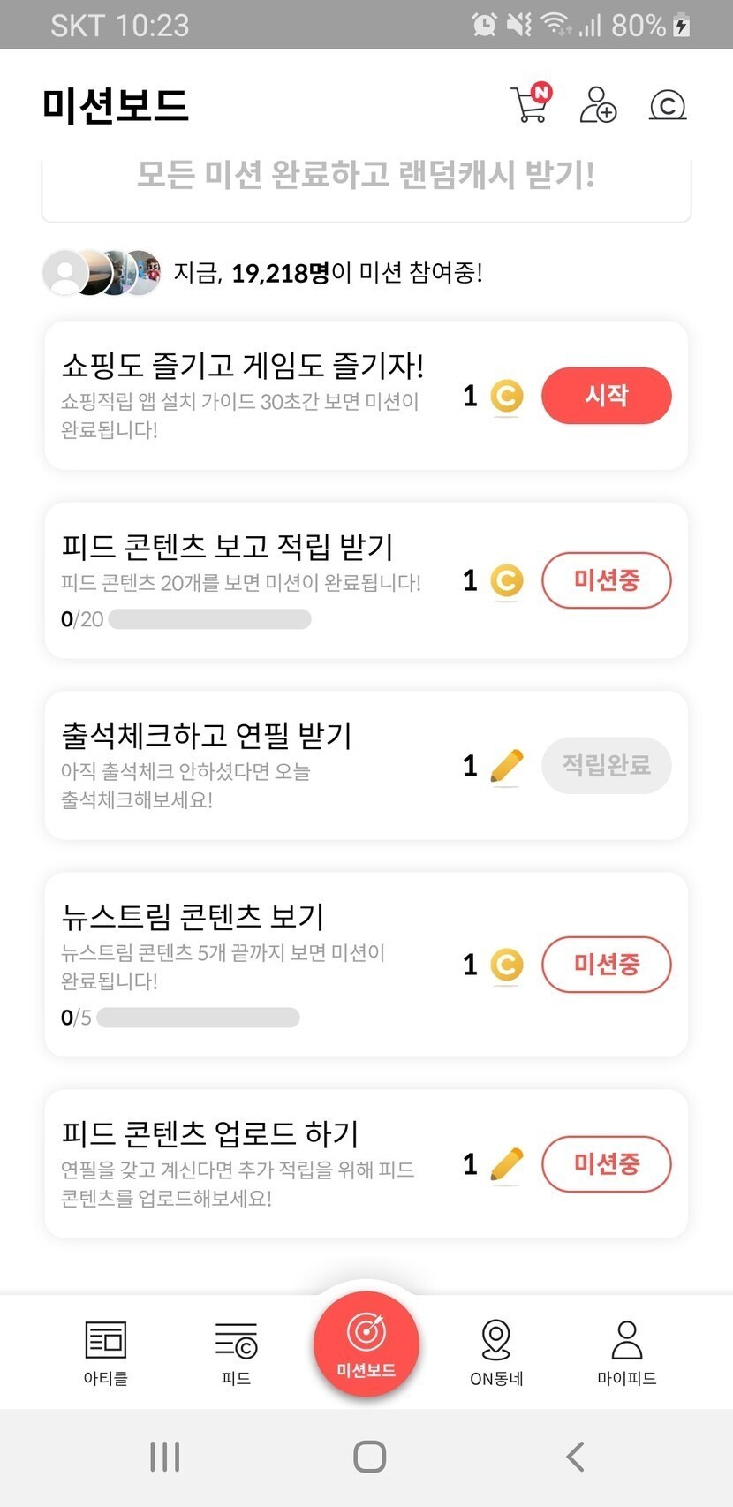The image size is (733, 1507).
Task: Open the ON동네 tab
Action: pos(496,1352)
